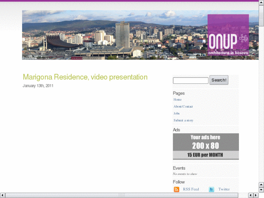Click the horizontal scrollbar far-left arrow

click(x=3, y=195)
